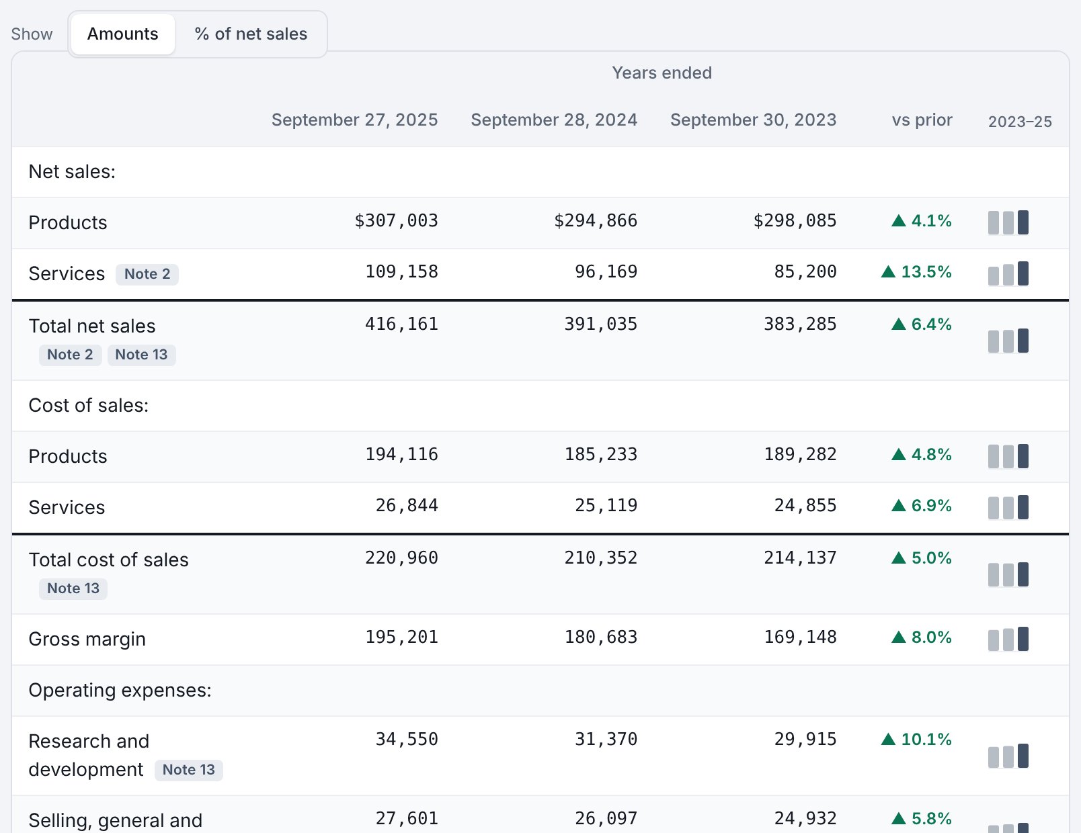Image resolution: width=1081 pixels, height=833 pixels.
Task: Click the 2023–25 column header
Action: [x=1020, y=122]
